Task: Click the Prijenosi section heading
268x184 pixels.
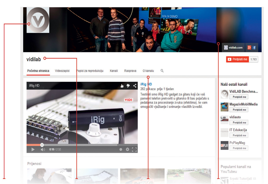Action: 34,164
